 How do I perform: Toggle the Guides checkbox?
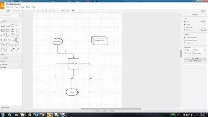pos(185,24)
